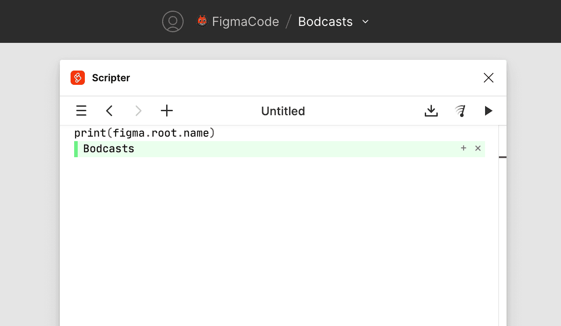
Task: Expand the output with plus icon
Action: [x=464, y=148]
